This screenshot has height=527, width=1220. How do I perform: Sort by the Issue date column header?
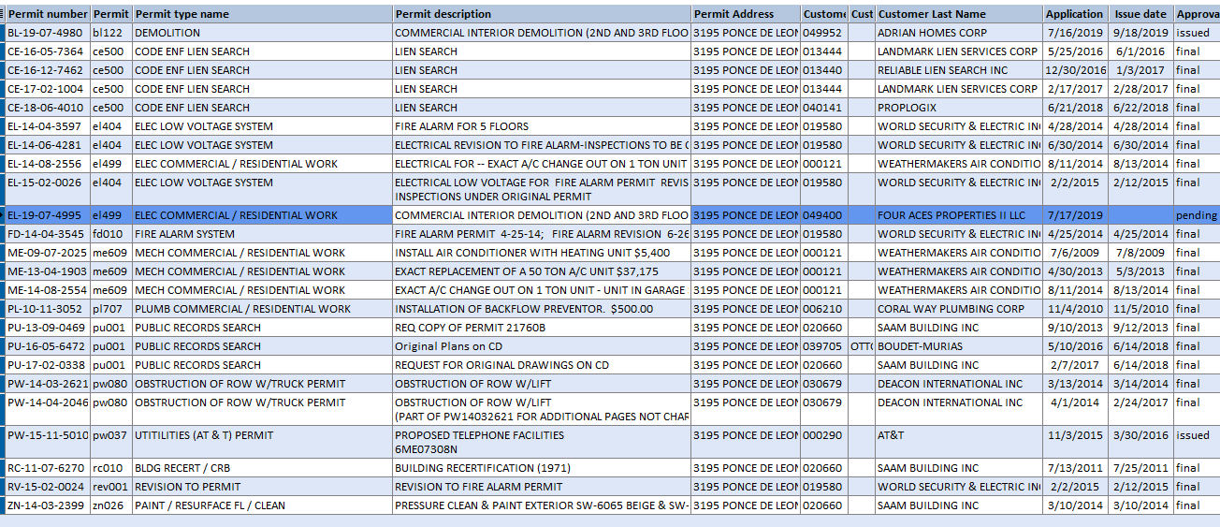click(x=1140, y=14)
